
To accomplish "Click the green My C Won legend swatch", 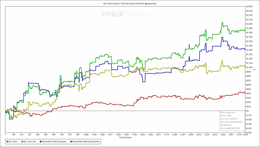I will tap(7, 142).
